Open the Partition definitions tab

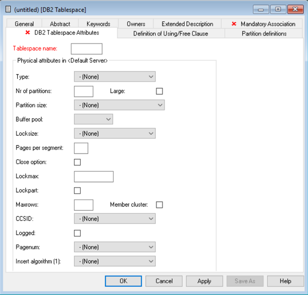pyautogui.click(x=264, y=33)
